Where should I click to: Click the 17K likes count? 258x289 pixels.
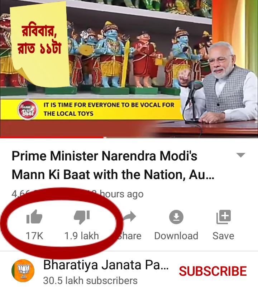click(34, 236)
